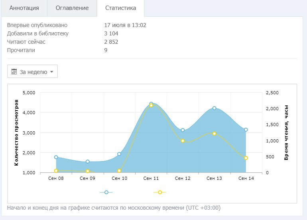
Task: Toggle the blue views series in the legend
Action: (106, 192)
